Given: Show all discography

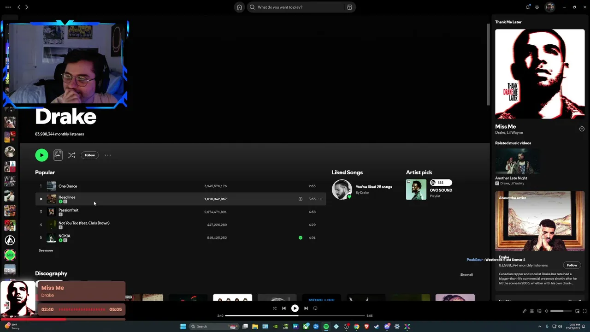Looking at the screenshot, I should point(466,274).
